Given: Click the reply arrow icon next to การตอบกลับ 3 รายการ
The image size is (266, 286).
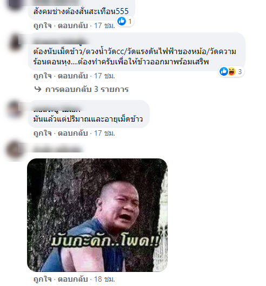Looking at the screenshot, I should 38,89.
